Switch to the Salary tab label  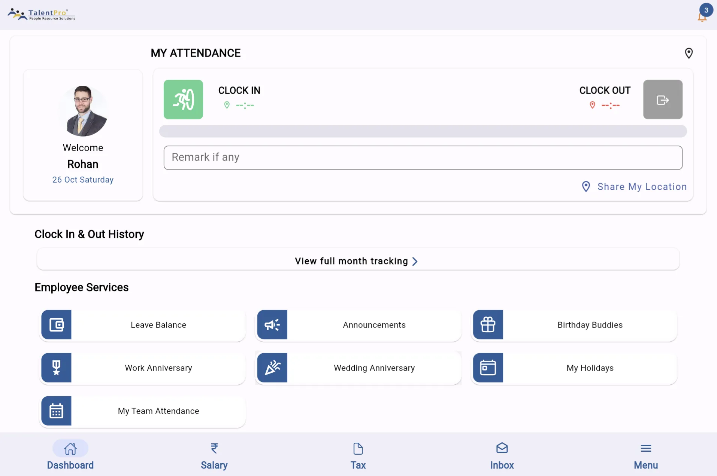pos(214,465)
